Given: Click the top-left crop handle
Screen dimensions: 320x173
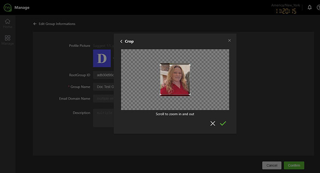Looking at the screenshot, I should pyautogui.click(x=160, y=65).
